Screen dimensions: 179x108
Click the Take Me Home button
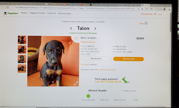point(128,59)
